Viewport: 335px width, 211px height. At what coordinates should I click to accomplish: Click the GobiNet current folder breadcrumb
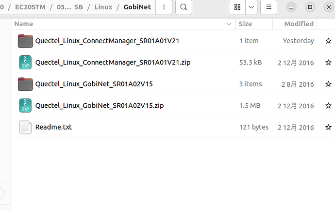pos(137,7)
